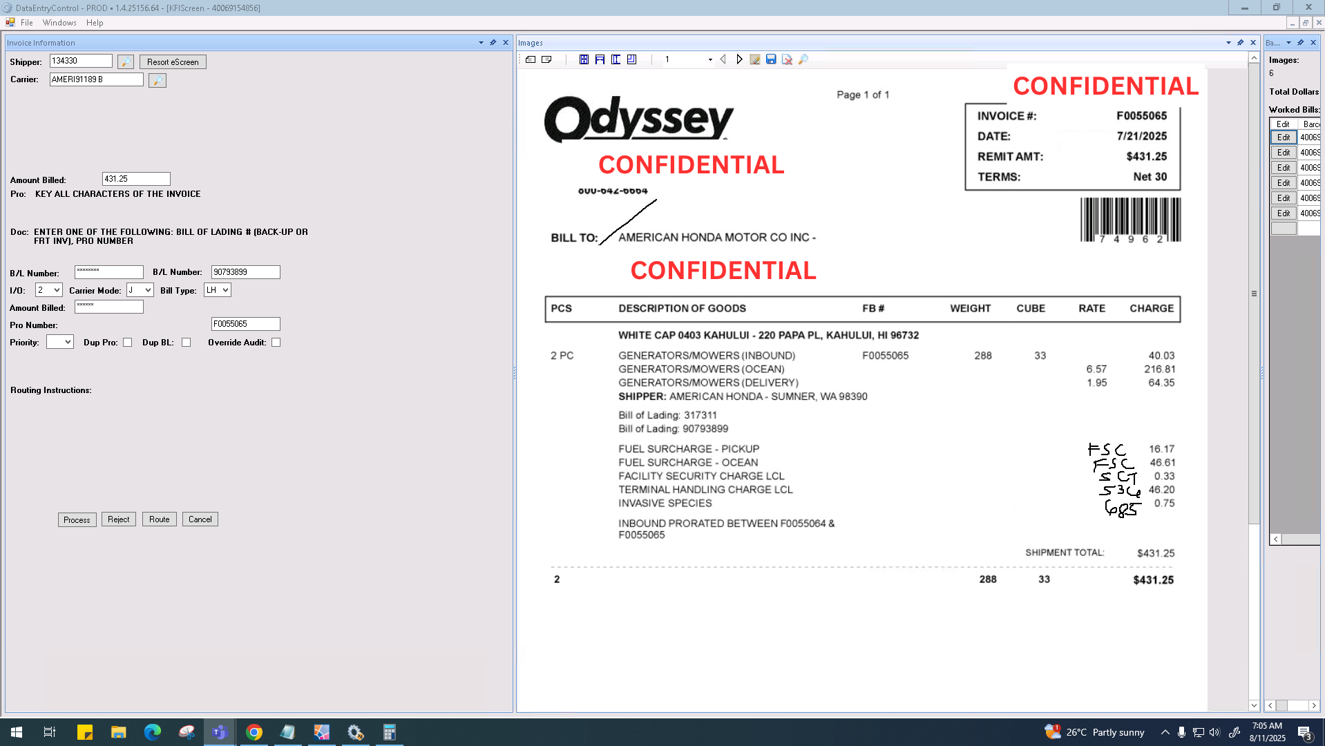Open the File menu

point(27,23)
